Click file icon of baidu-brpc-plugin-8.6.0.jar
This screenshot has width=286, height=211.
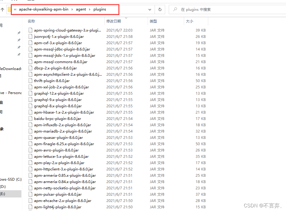(30, 119)
